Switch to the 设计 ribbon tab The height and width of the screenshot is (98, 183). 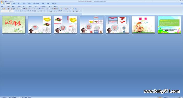pos(24,4)
